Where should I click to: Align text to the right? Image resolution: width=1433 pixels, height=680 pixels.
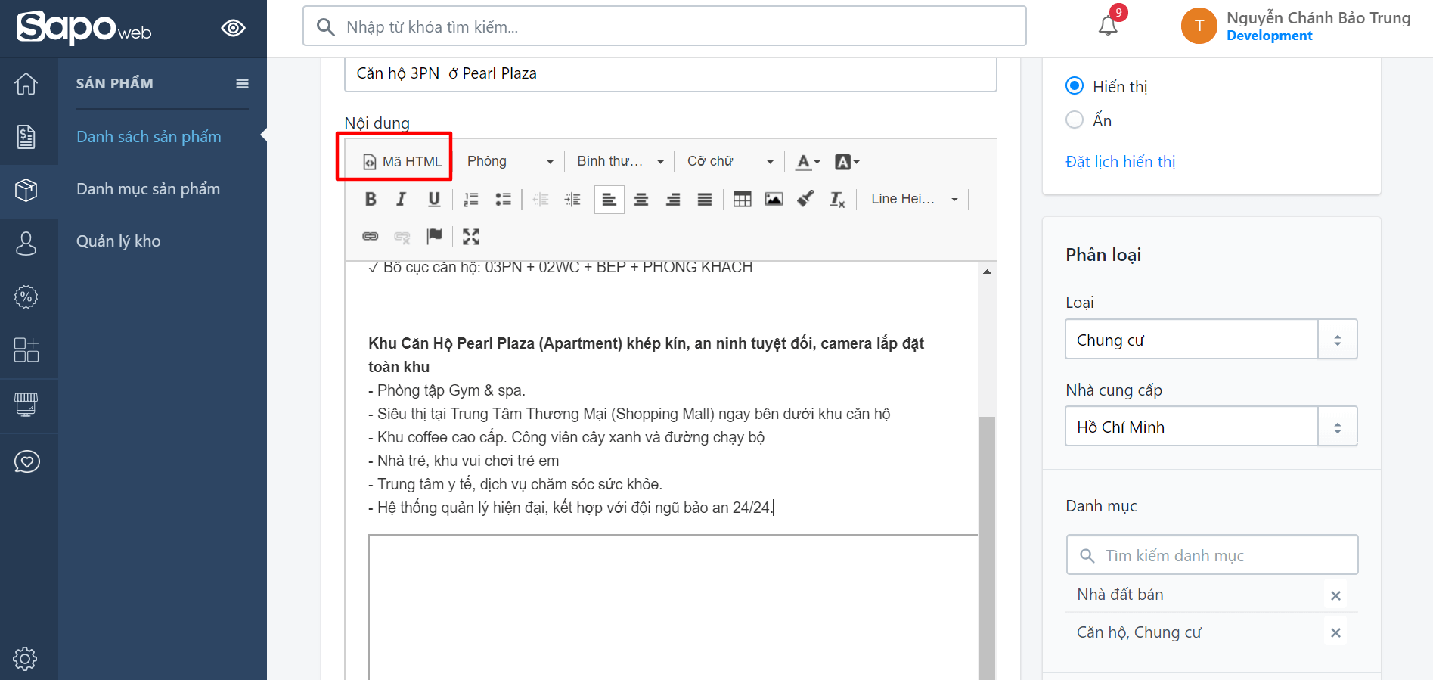click(x=673, y=200)
